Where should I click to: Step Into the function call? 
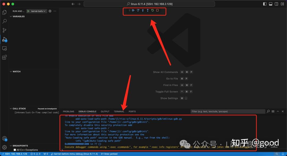[x=143, y=10]
